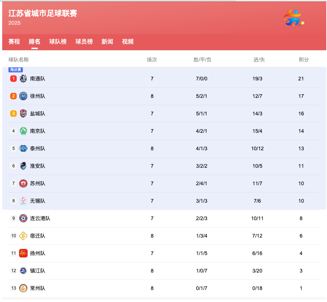The height and width of the screenshot is (302, 327).
Task: Switch to the 新闻 tab
Action: (107, 42)
